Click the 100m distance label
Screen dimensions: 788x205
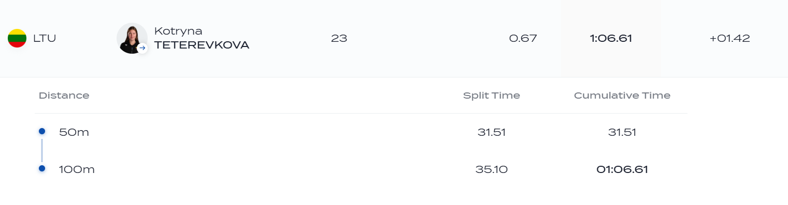[77, 169]
